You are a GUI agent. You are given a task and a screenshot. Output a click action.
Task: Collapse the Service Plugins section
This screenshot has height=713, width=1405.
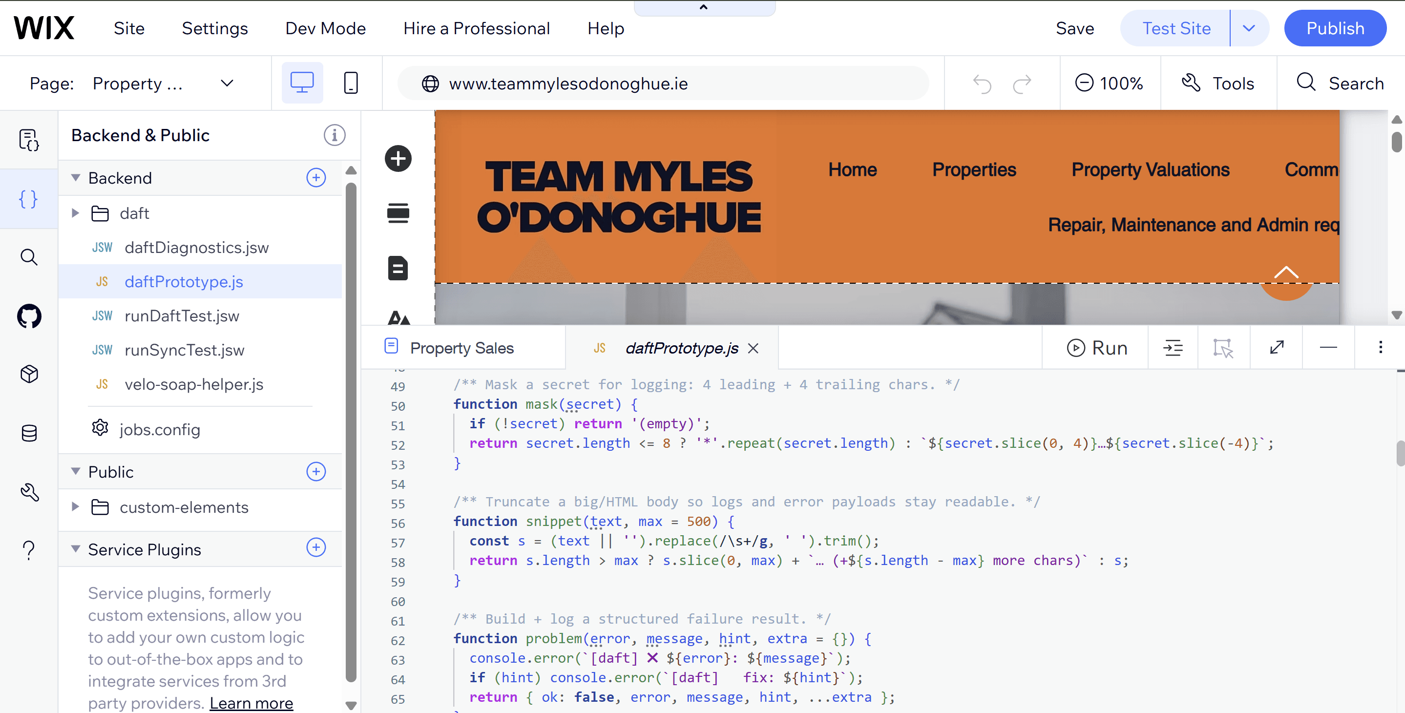point(76,549)
